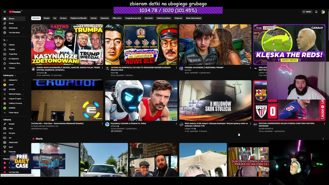Viewport: 329px width, 185px height.
Task: Open the MrBeast robot race thumbnail
Action: point(141,100)
